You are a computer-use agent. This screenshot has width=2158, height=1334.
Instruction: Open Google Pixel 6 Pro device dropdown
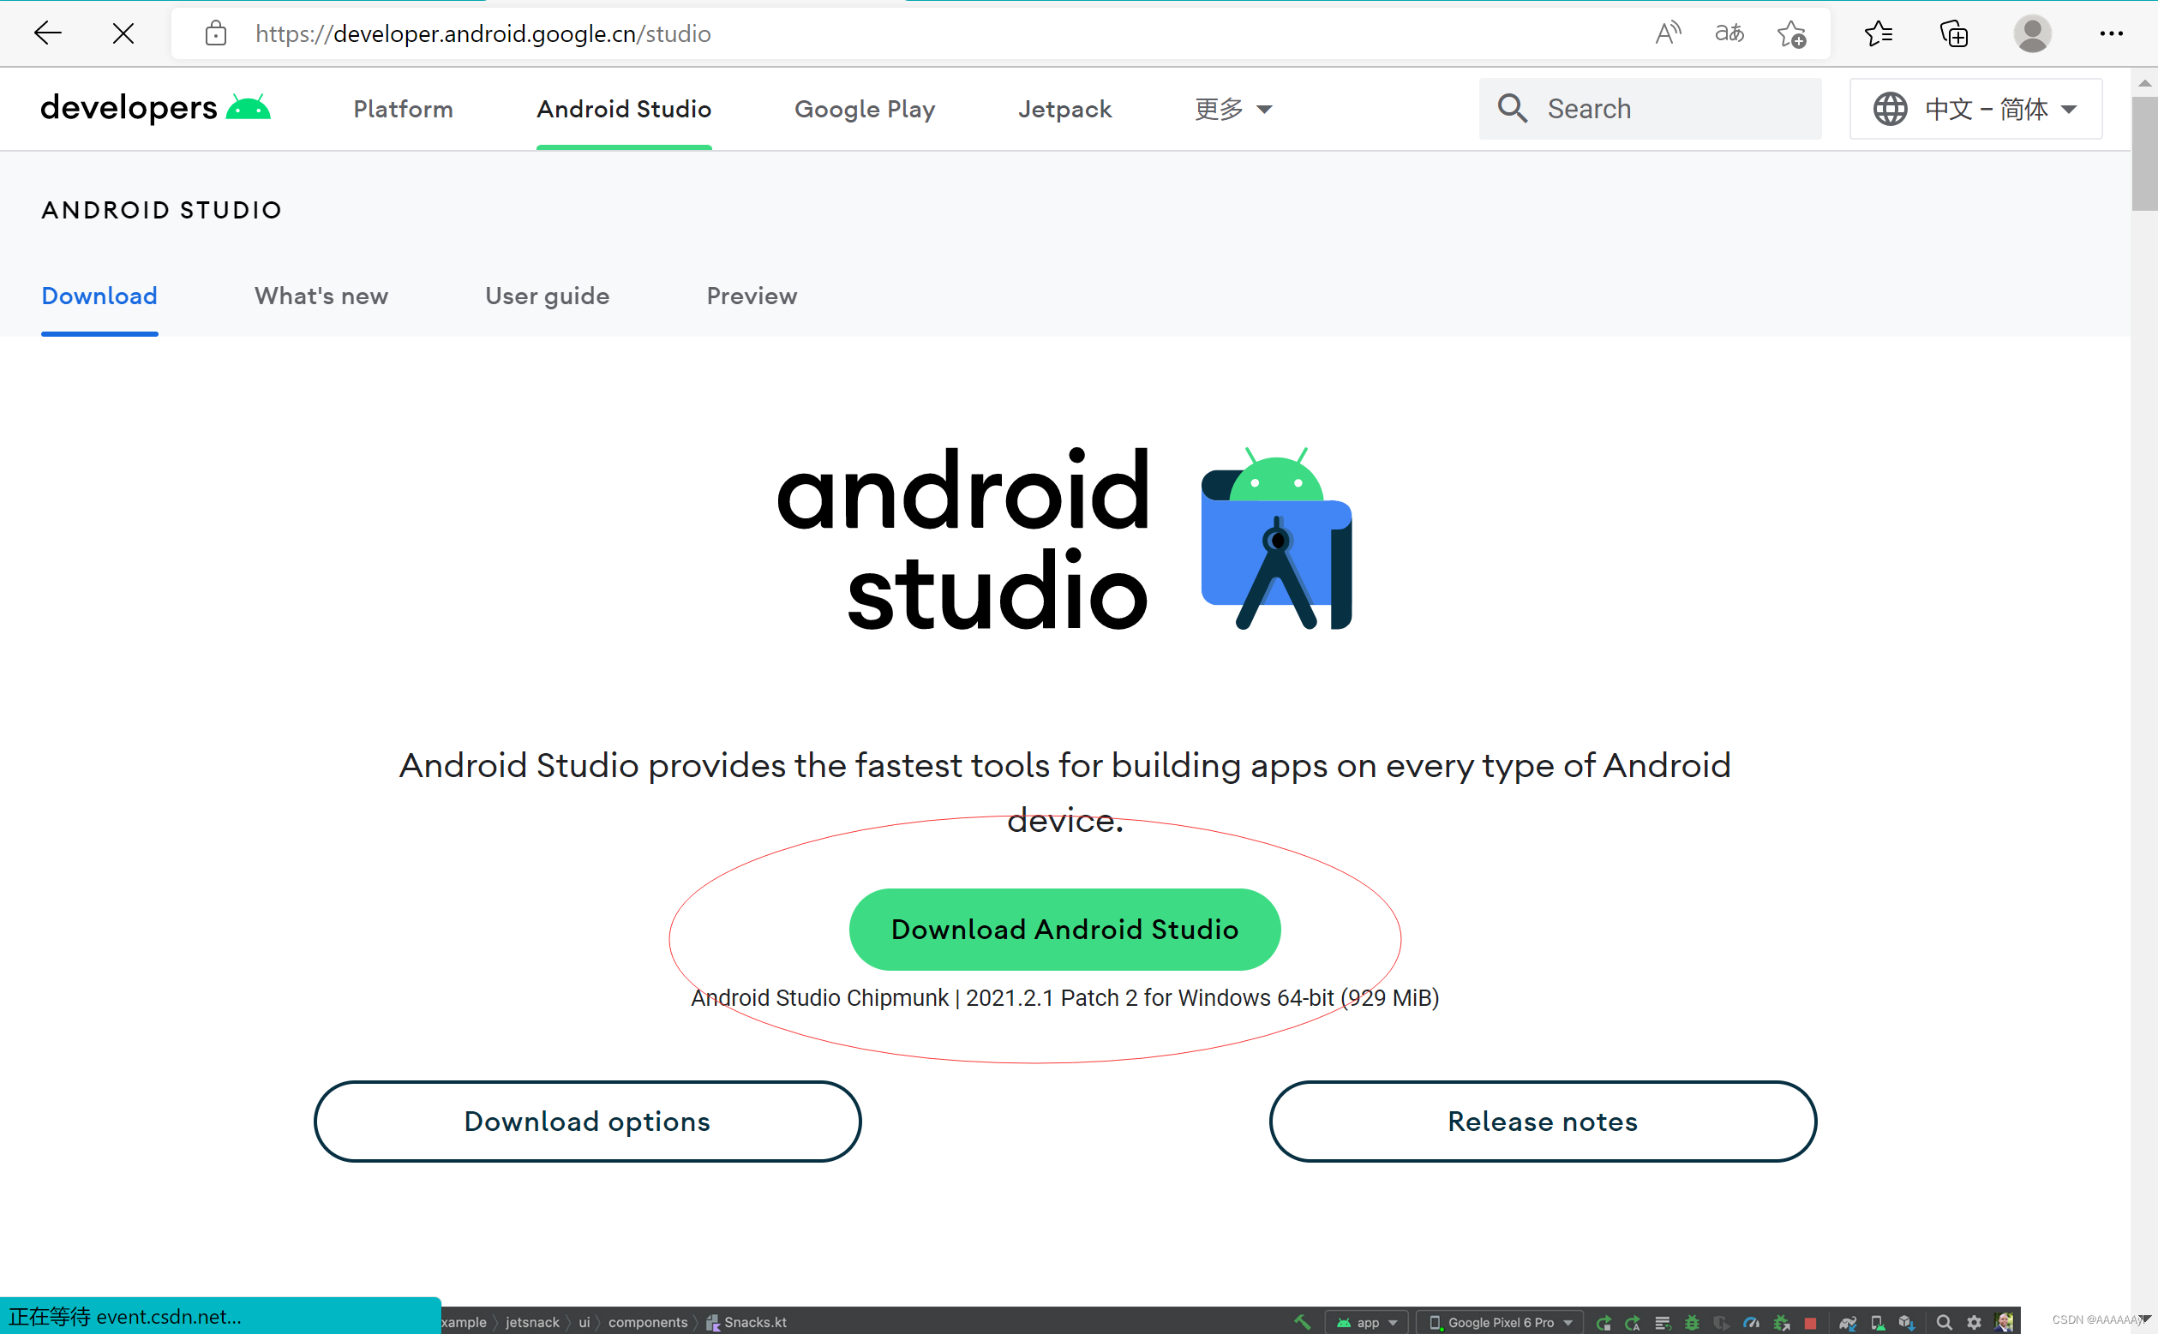[1500, 1322]
